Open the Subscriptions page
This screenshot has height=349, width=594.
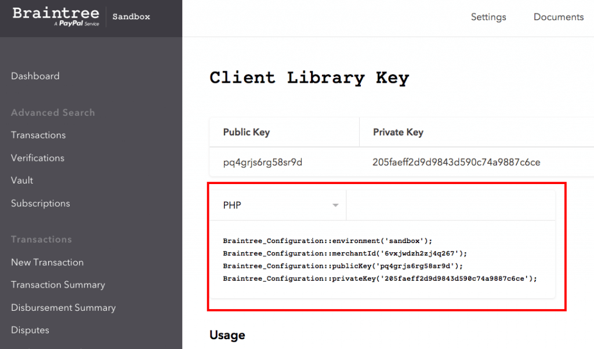[40, 203]
